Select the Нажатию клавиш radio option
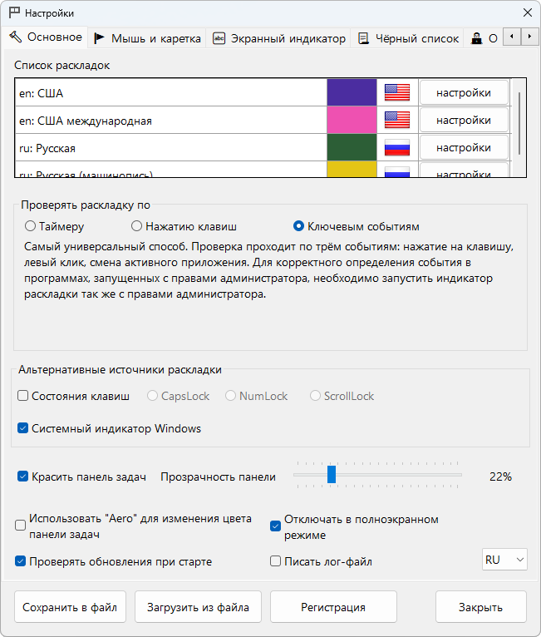Screen dimensions: 541x637 [137, 226]
